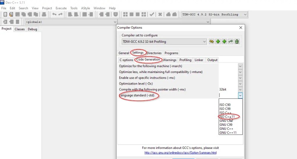Screen dimensions: 297x159
Task: Click the Language standard (-std) row label
Action: [137, 95]
